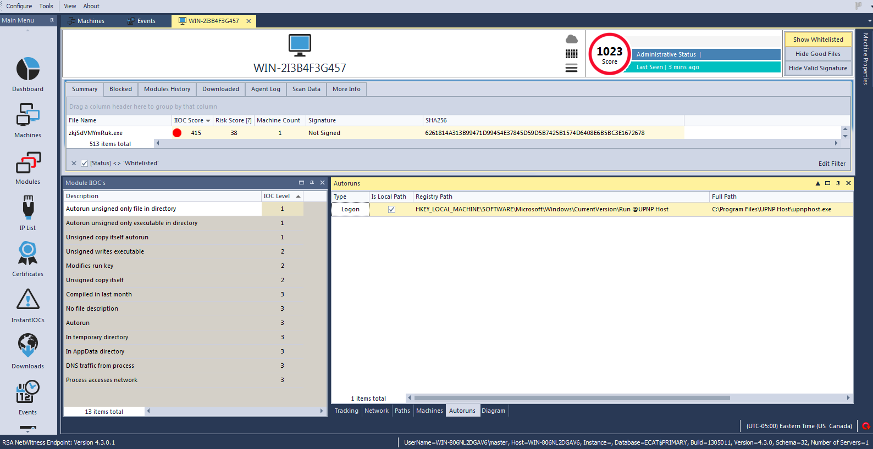This screenshot has height=449, width=873.
Task: Click the hamburger lines icon near score
Action: pos(572,68)
